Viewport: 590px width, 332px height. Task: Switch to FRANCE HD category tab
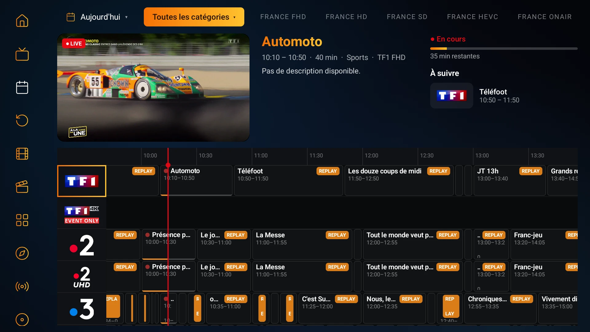click(346, 17)
